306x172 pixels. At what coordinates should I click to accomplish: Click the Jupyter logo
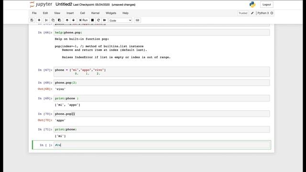pyautogui.click(x=41, y=4)
